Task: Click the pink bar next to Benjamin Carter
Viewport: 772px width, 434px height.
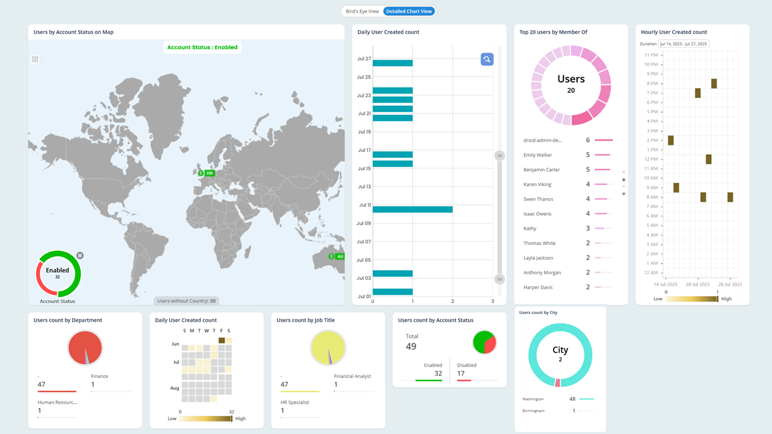Action: tap(603, 169)
